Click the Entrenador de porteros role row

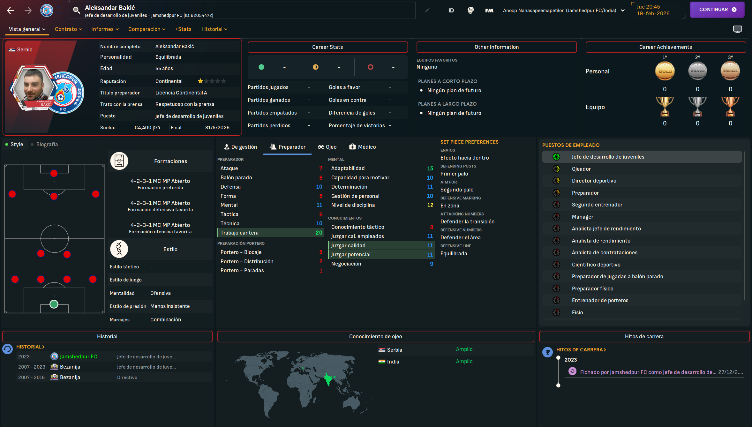click(642, 300)
